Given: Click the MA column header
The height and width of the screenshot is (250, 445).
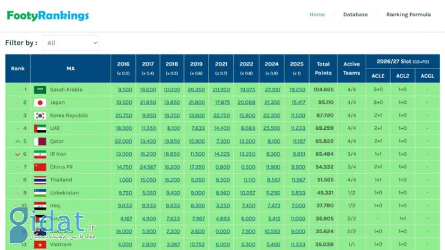Looking at the screenshot, I should click(71, 69).
